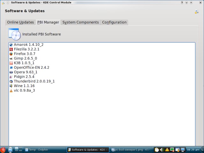
Task: Switch to the Online Updates tab
Action: pyautogui.click(x=20, y=22)
